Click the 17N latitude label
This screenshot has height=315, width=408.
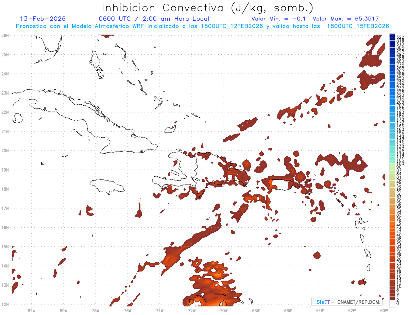tap(5, 208)
